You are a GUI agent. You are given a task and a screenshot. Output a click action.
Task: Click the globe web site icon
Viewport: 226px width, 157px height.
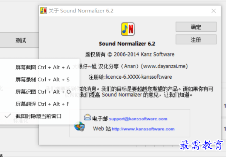point(79,127)
